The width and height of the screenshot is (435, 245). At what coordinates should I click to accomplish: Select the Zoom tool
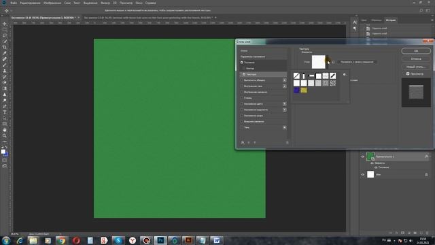pyautogui.click(x=5, y=135)
